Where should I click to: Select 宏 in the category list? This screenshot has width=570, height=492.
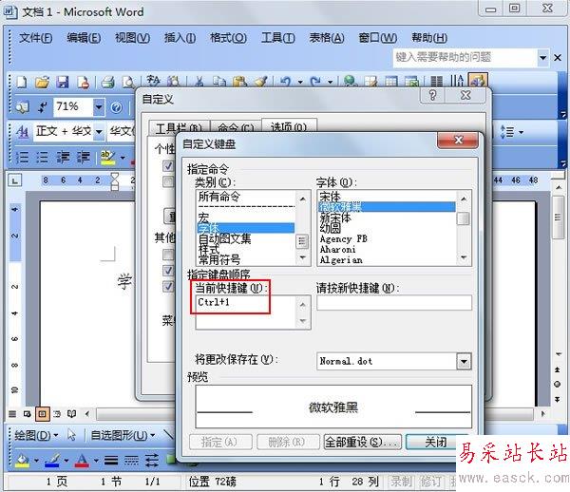pos(246,218)
